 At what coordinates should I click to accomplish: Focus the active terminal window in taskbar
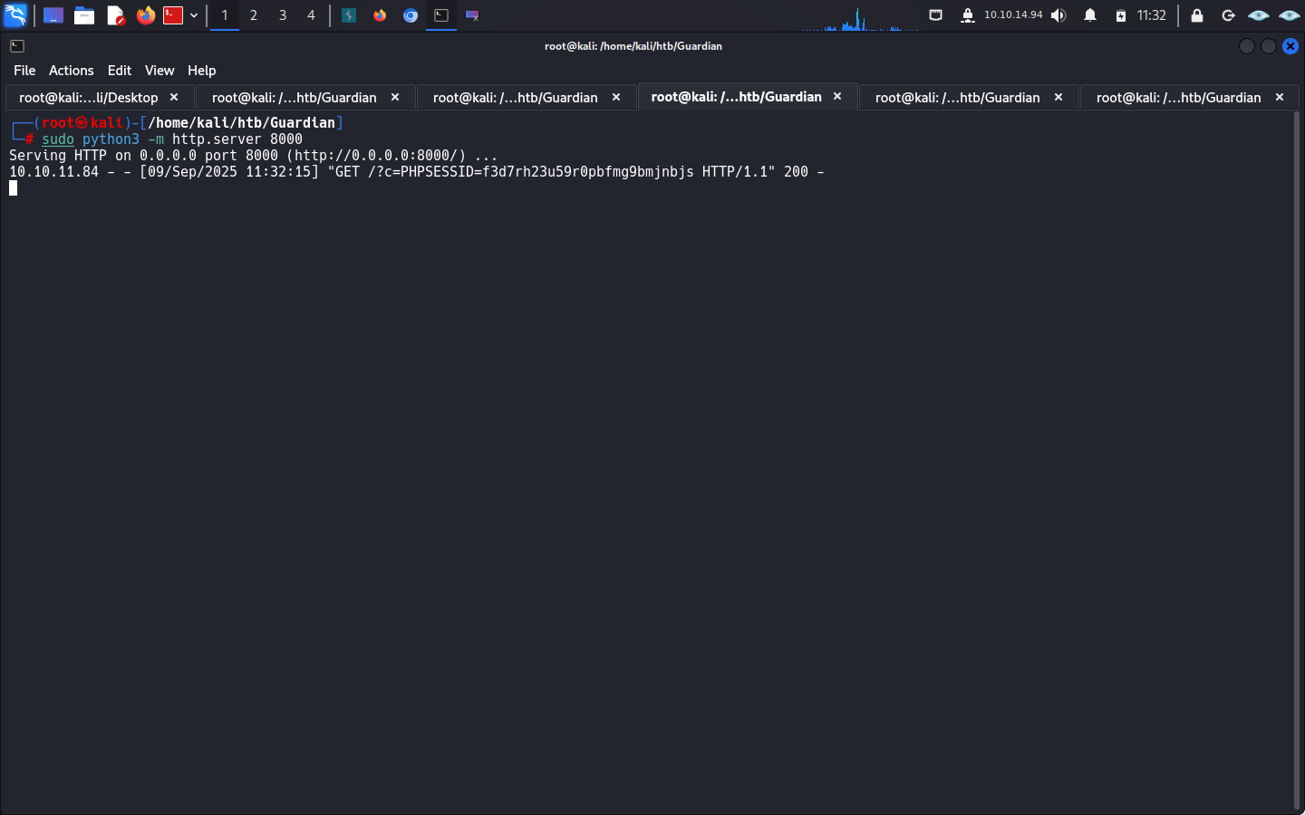pos(441,15)
